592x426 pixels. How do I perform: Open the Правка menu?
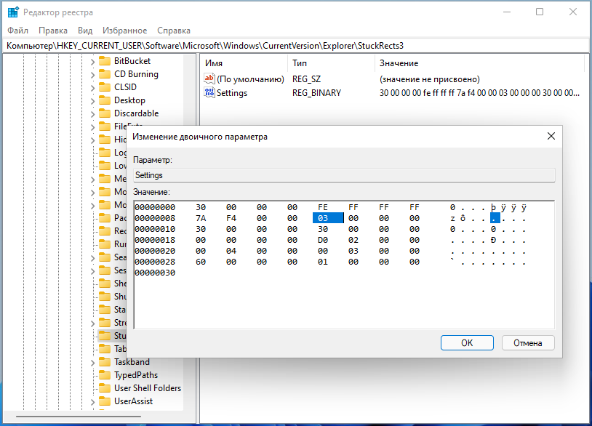(x=53, y=31)
